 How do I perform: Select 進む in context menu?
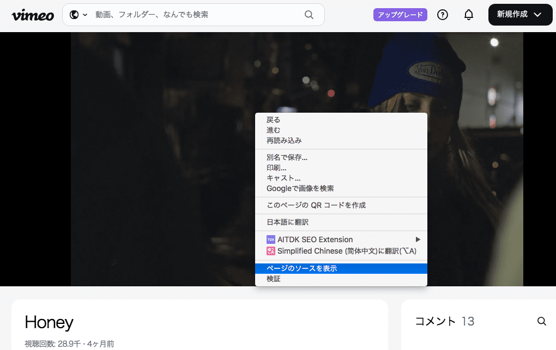point(274,130)
